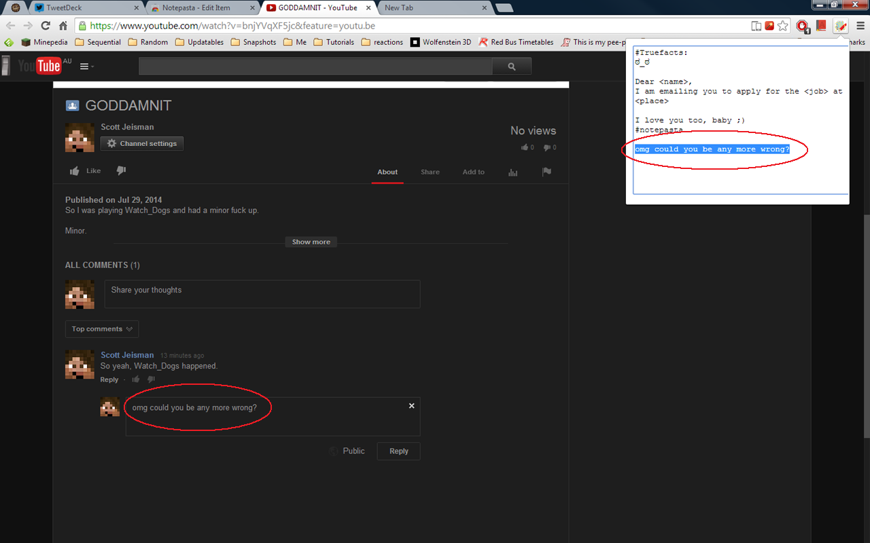
Task: Report the video using the flag icon
Action: pyautogui.click(x=546, y=172)
